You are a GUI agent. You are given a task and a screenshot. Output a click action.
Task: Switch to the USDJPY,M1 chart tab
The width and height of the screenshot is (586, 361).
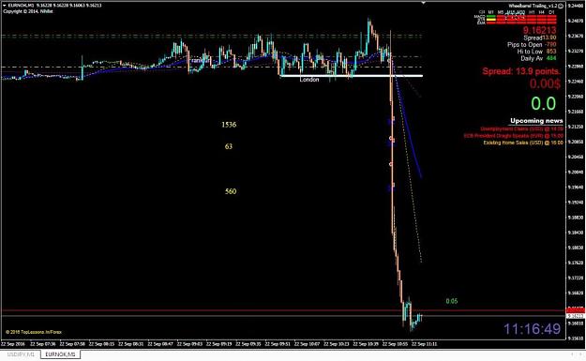tap(21, 354)
